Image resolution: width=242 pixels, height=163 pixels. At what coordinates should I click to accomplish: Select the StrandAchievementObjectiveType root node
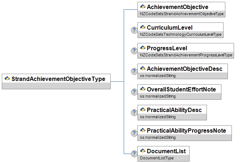click(58, 78)
